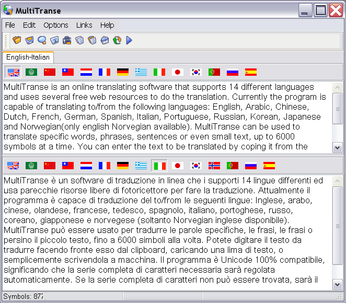Viewport: 346px width, 303px height.
Task: Click translation pane scrollbar down arrow
Action: pos(338,285)
